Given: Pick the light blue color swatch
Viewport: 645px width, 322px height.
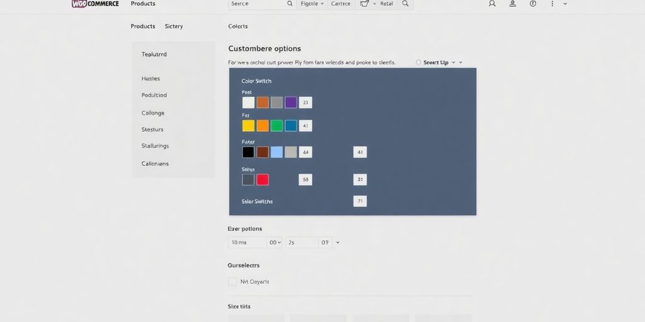Looking at the screenshot, I should click(x=277, y=152).
